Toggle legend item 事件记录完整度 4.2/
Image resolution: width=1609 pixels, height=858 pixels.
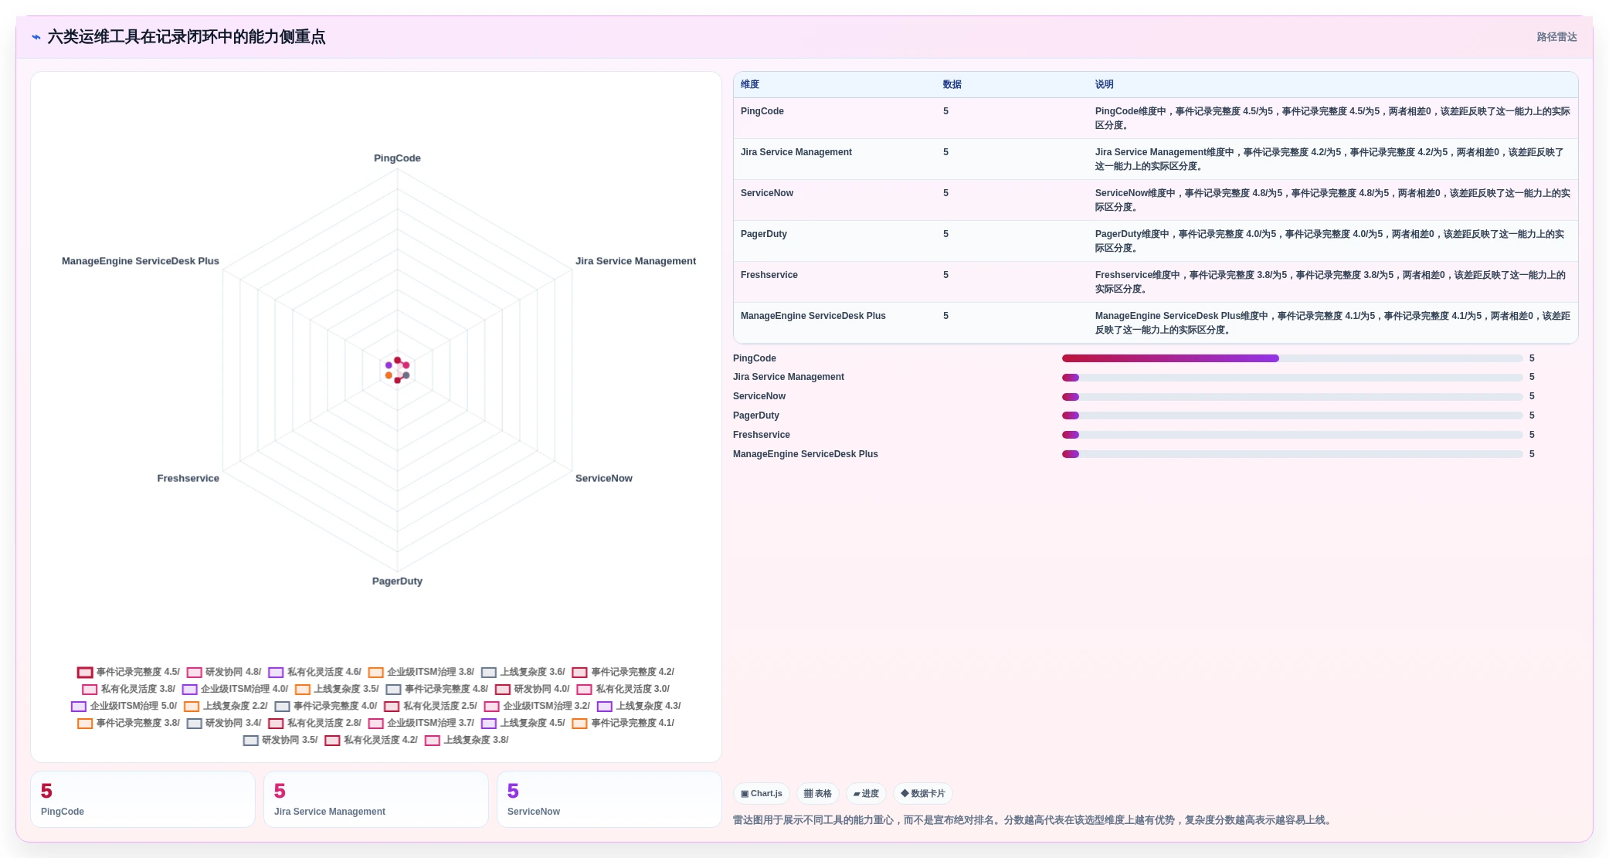coord(623,673)
